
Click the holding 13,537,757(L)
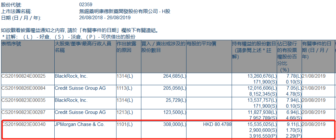261,100
